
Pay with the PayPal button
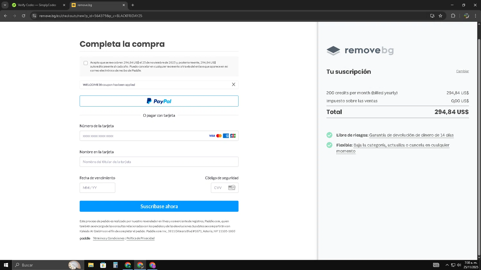tap(159, 101)
